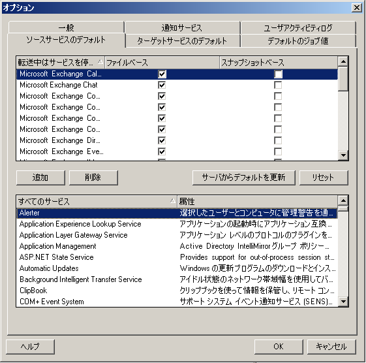This screenshot has width=366, height=363.
Task: Click down arrow of the upper services list scrollbar
Action: pyautogui.click(x=343, y=155)
